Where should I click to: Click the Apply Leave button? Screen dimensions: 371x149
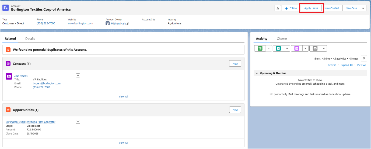(311, 8)
